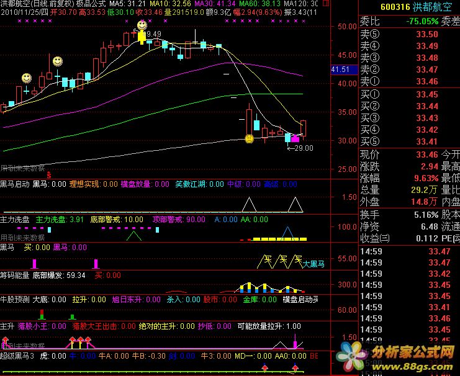Click the 买⑤ quote row at 33.41
Viewport: 460px width, 376px height.
pos(409,141)
